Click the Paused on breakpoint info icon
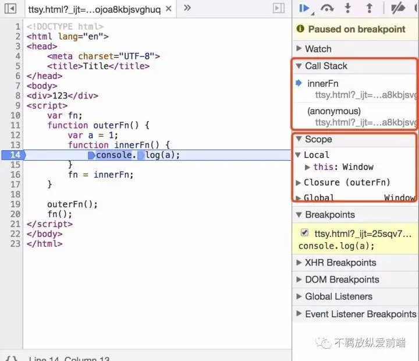The height and width of the screenshot is (361, 419). 300,29
